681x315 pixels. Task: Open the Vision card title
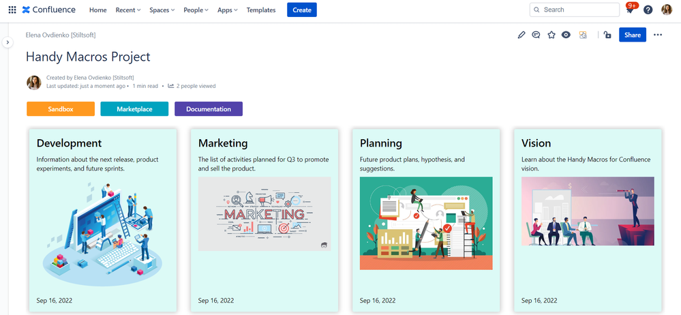point(536,143)
